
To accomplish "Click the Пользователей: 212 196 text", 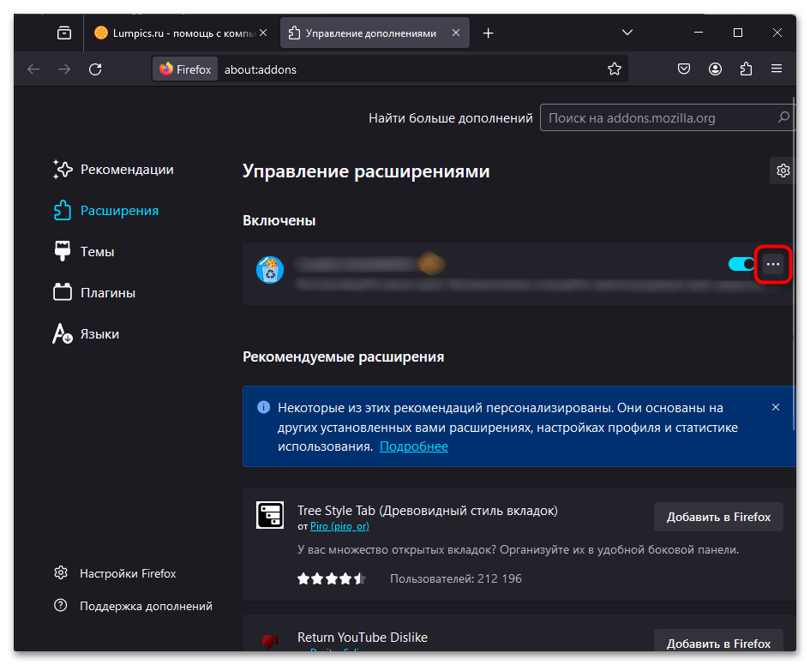I will coord(456,578).
